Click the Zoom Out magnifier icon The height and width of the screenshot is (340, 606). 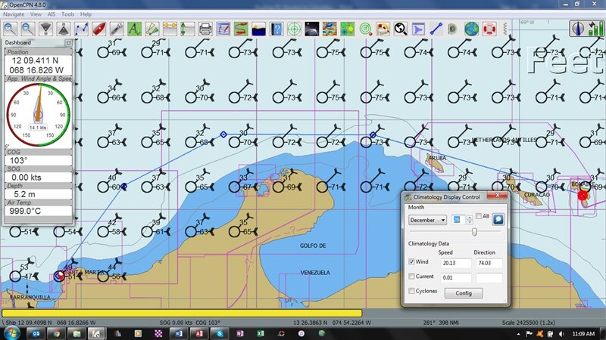[x=28, y=29]
